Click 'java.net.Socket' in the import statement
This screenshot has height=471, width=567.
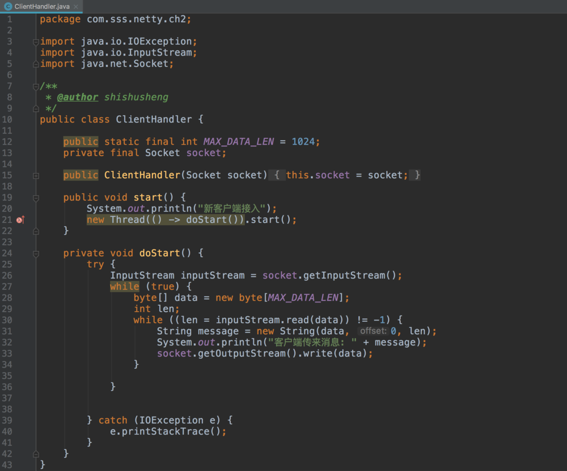tap(124, 64)
